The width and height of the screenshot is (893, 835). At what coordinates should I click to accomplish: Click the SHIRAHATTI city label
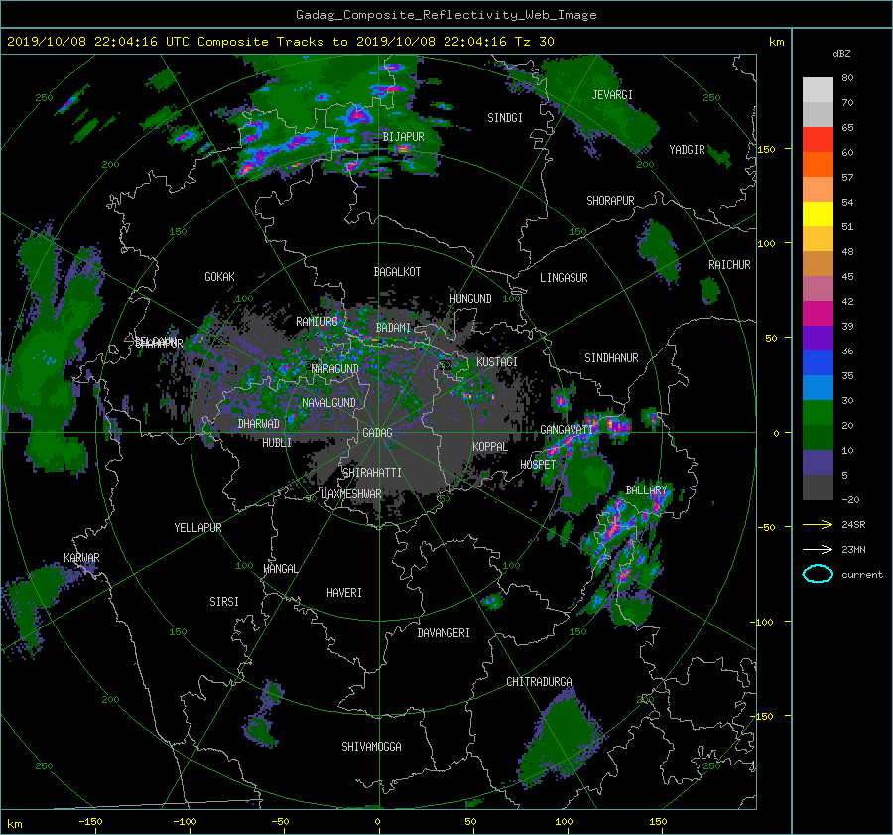point(372,473)
